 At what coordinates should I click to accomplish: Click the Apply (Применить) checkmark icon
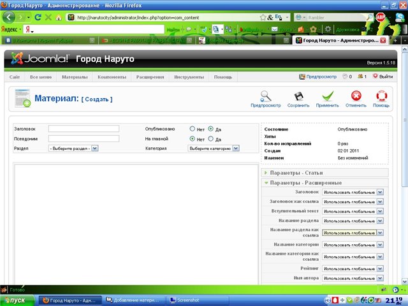(326, 96)
